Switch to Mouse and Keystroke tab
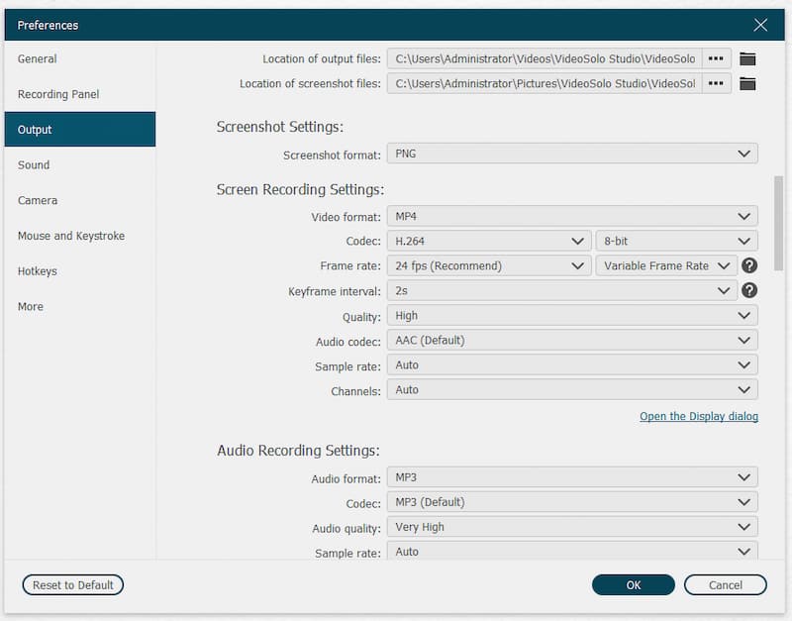 click(x=80, y=236)
